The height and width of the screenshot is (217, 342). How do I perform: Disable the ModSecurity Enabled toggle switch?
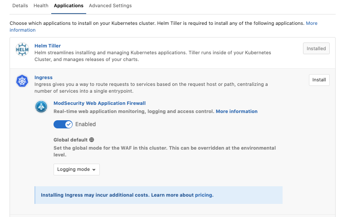coord(63,124)
